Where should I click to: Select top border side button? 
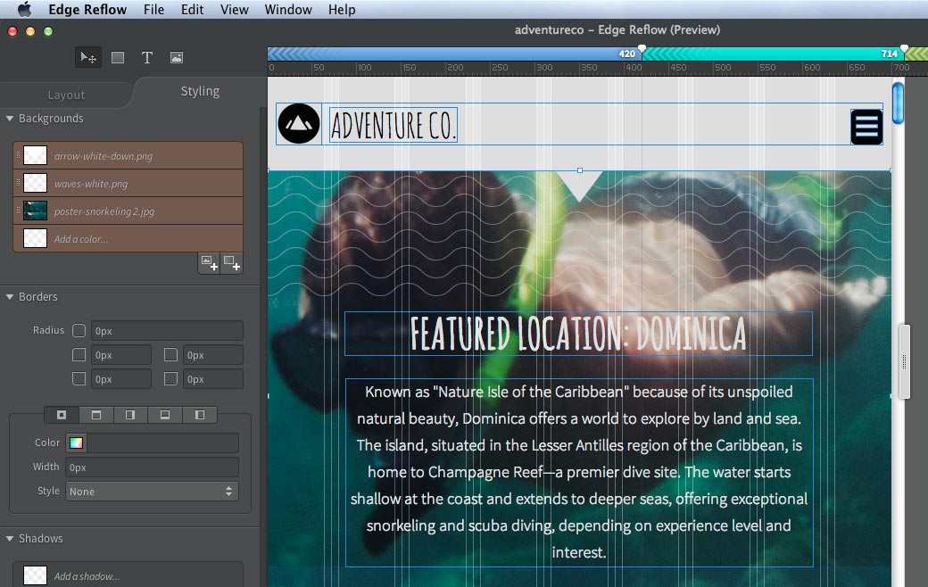pos(95,415)
